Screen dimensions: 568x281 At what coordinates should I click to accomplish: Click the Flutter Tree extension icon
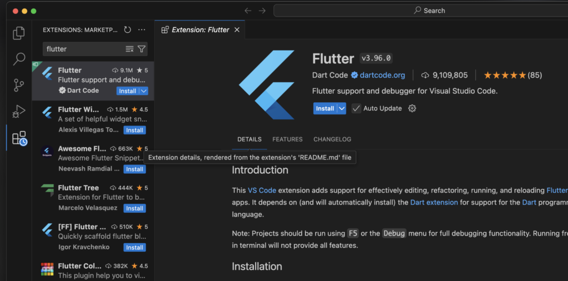point(47,191)
